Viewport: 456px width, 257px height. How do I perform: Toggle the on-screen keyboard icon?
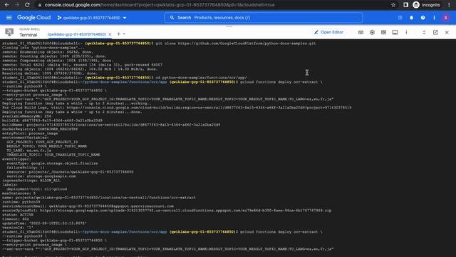pos(361,32)
